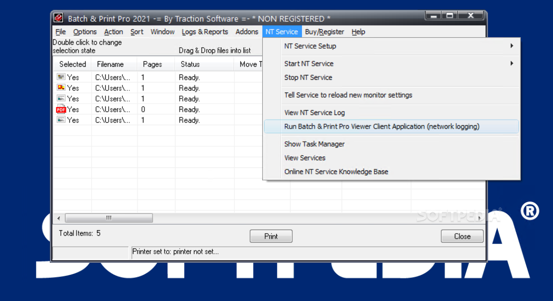Expand the NT Service Setup submenu

point(391,46)
